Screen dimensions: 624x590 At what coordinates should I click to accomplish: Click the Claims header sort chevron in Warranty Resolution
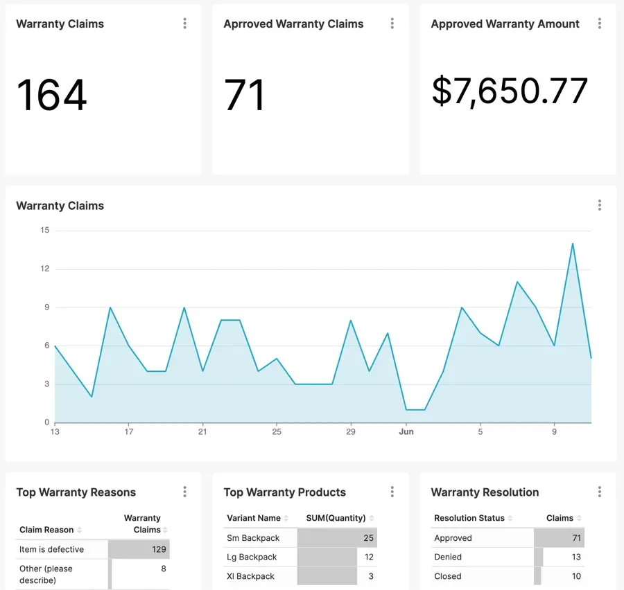[x=580, y=518]
